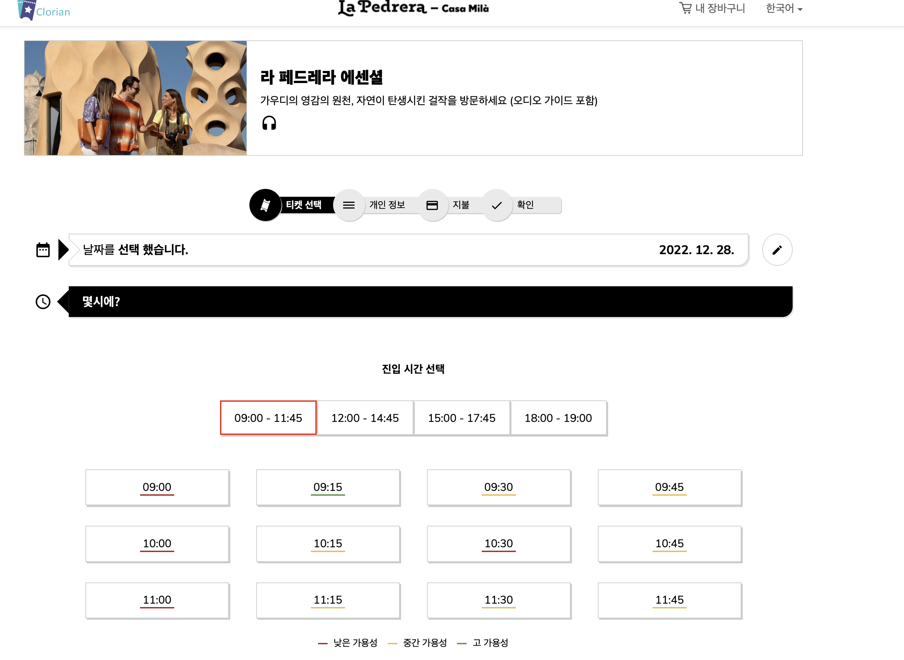Choose the 11:00 entry time
Viewport: 904px width, 660px height.
tap(157, 600)
